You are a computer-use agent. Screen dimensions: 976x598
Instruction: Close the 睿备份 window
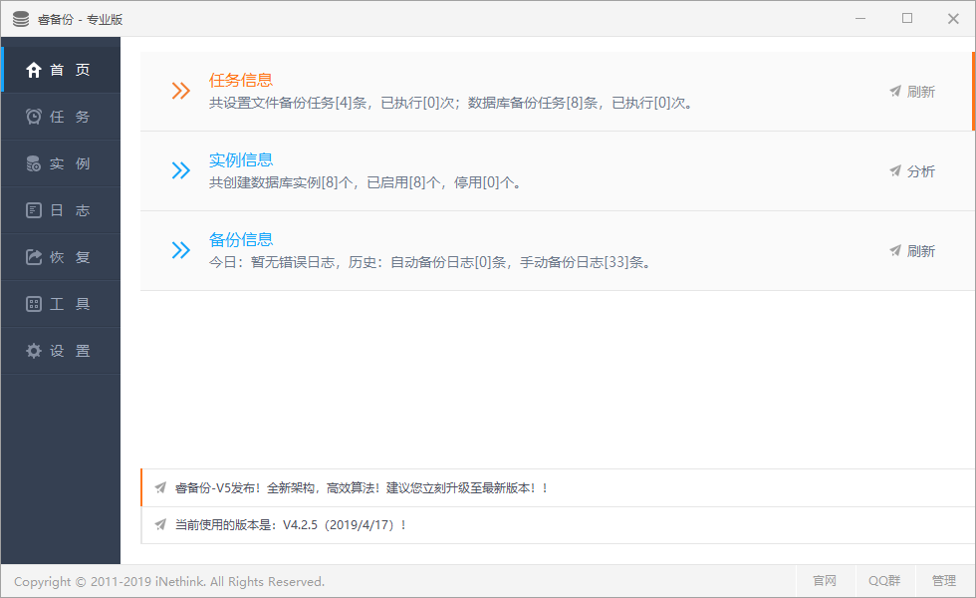(x=953, y=19)
